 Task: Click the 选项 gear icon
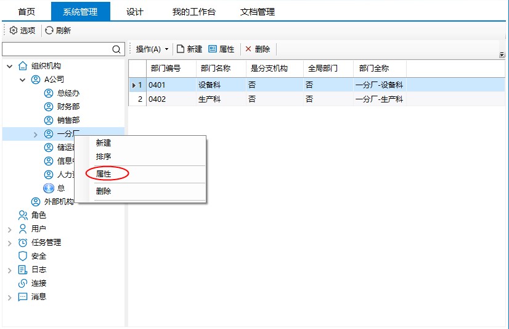[x=14, y=30]
